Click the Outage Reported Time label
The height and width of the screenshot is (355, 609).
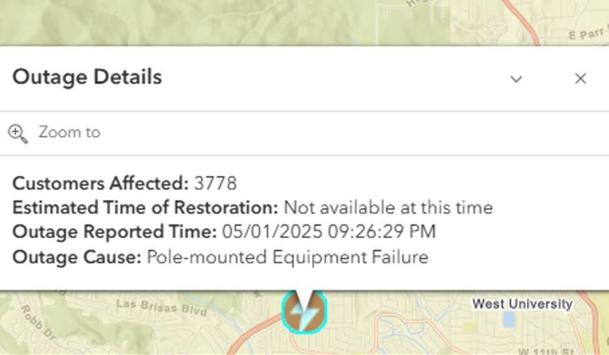coord(114,232)
